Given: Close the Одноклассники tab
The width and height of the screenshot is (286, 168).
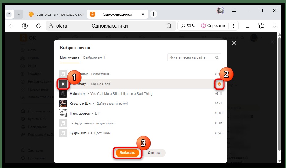Looking at the screenshot, I should click(143, 14).
